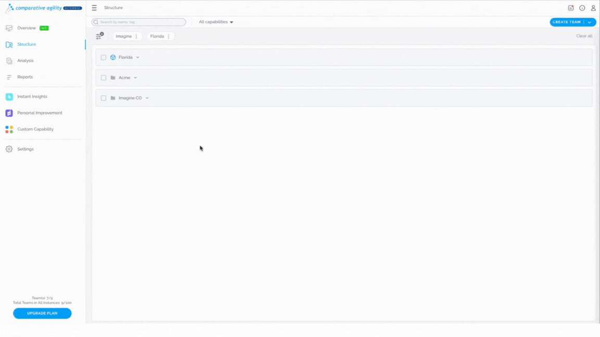Click the Imagine CO folder icon
Screen dimensions: 600x337
point(113,98)
